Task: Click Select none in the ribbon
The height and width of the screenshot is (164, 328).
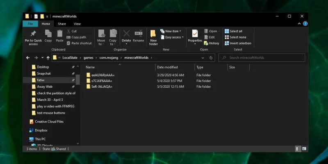Action: 235,37
